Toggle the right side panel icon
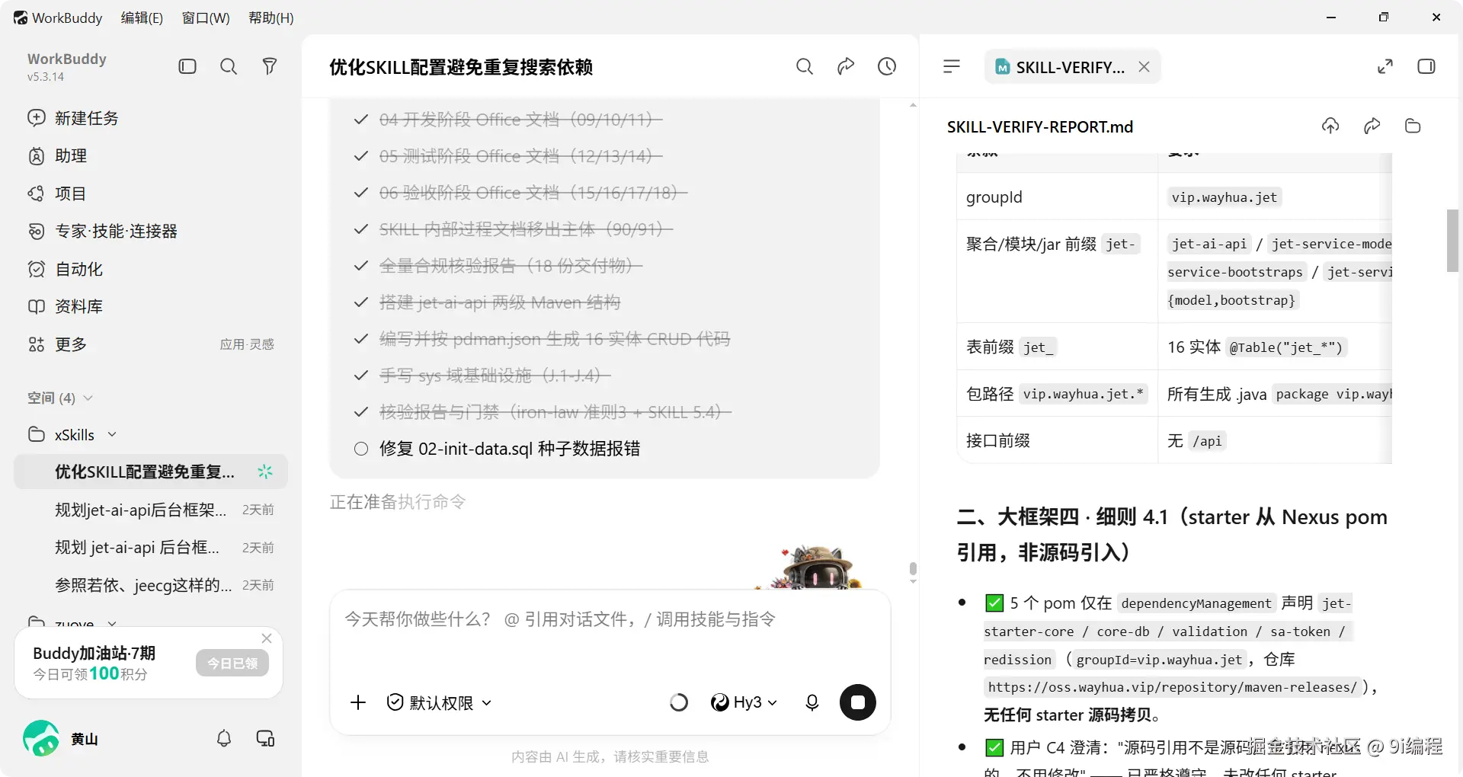 (x=1426, y=67)
